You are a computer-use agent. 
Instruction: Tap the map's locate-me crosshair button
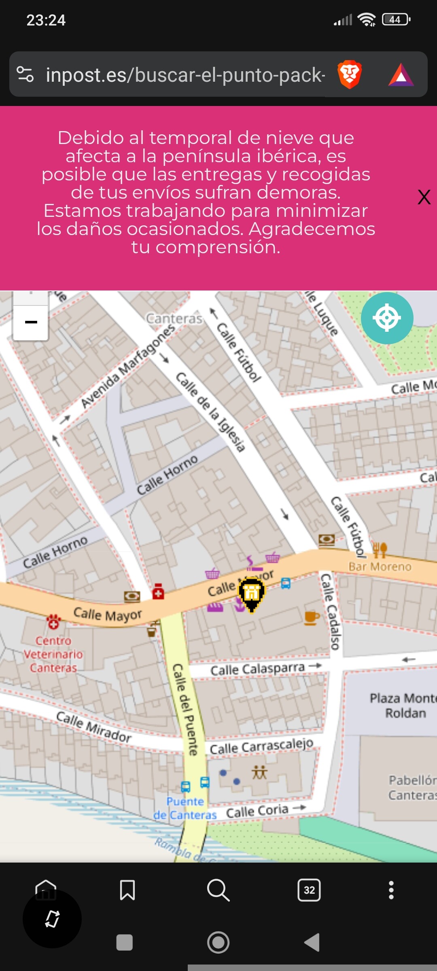pyautogui.click(x=387, y=318)
